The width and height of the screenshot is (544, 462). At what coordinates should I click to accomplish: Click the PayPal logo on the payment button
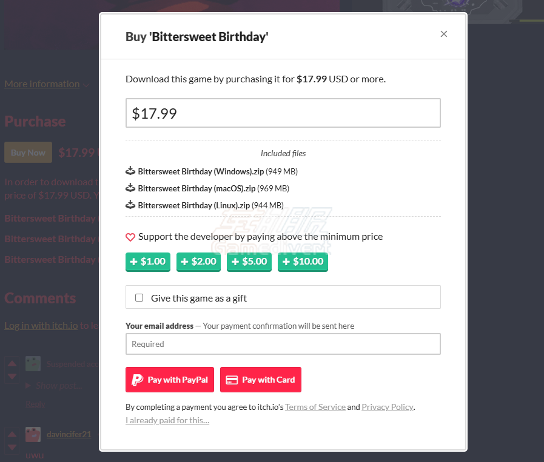138,380
